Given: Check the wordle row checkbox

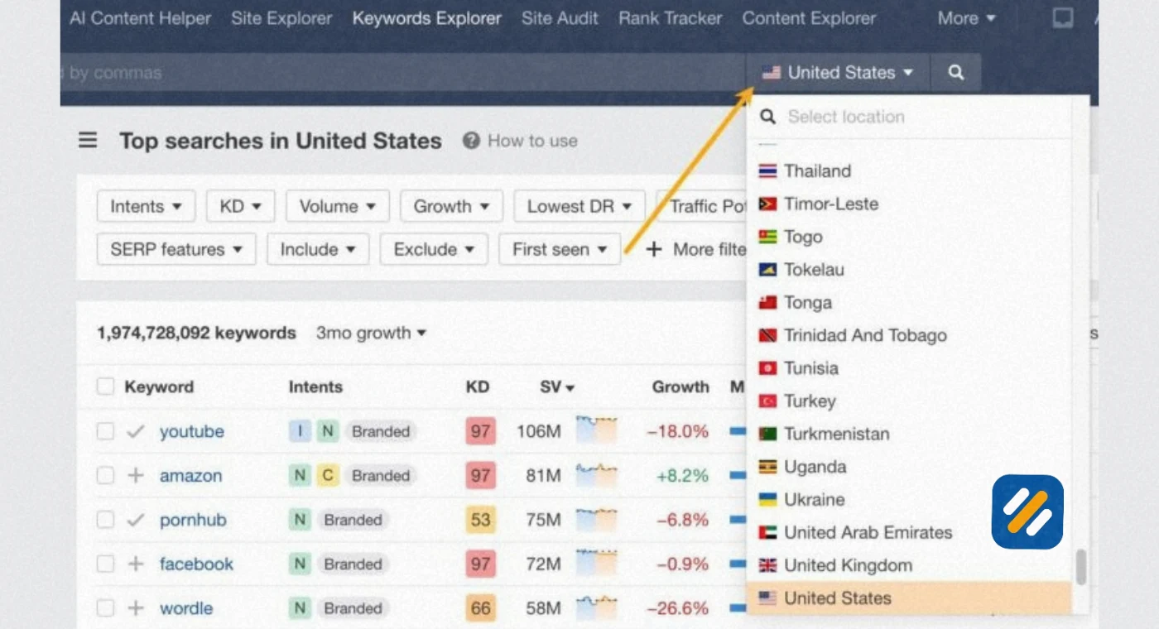Looking at the screenshot, I should click(105, 608).
